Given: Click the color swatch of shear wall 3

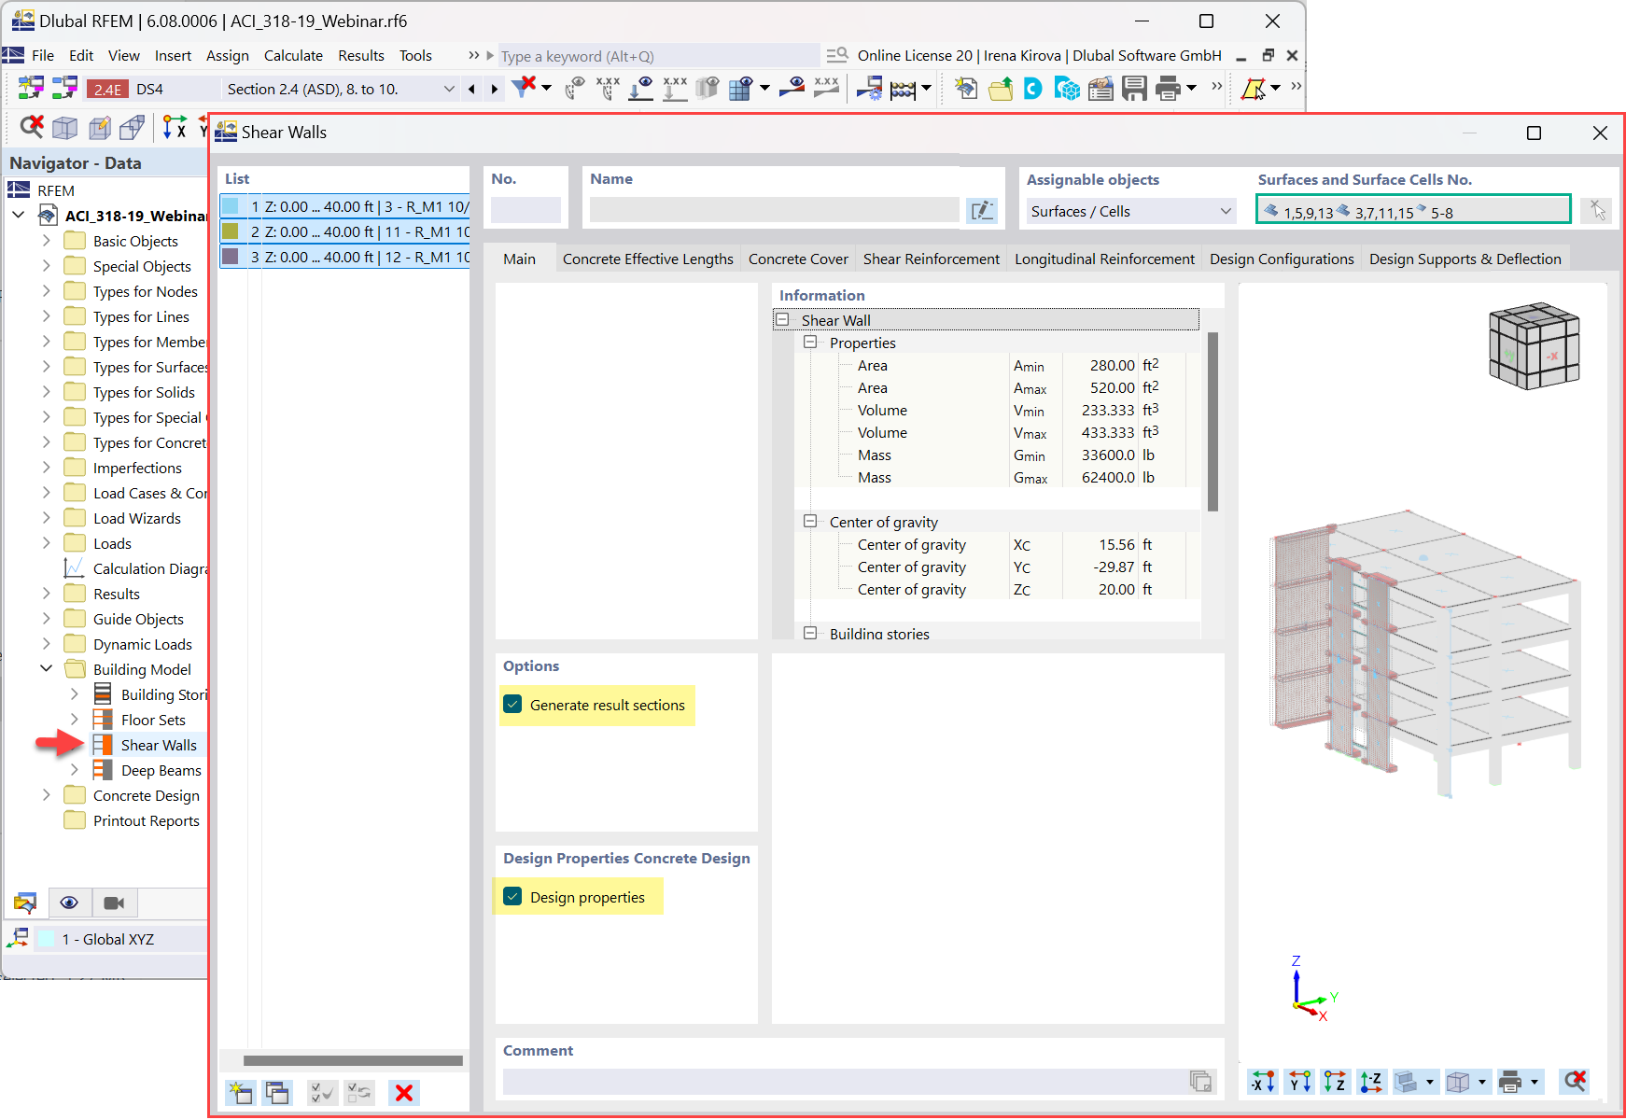Looking at the screenshot, I should click(x=231, y=257).
